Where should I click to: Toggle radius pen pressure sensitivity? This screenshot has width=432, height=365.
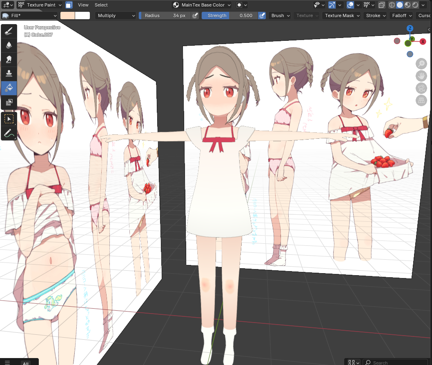tap(195, 16)
